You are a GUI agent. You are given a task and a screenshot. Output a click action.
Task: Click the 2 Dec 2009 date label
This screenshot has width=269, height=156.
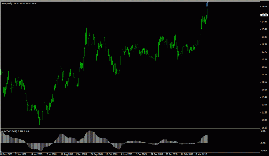click(142, 154)
